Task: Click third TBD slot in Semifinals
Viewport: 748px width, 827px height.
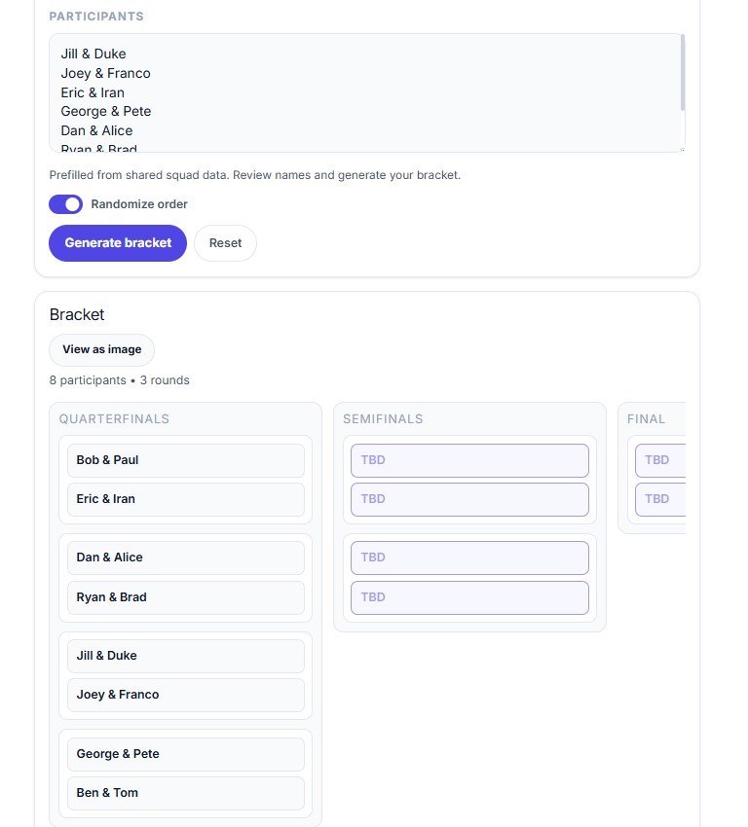Action: [x=469, y=557]
